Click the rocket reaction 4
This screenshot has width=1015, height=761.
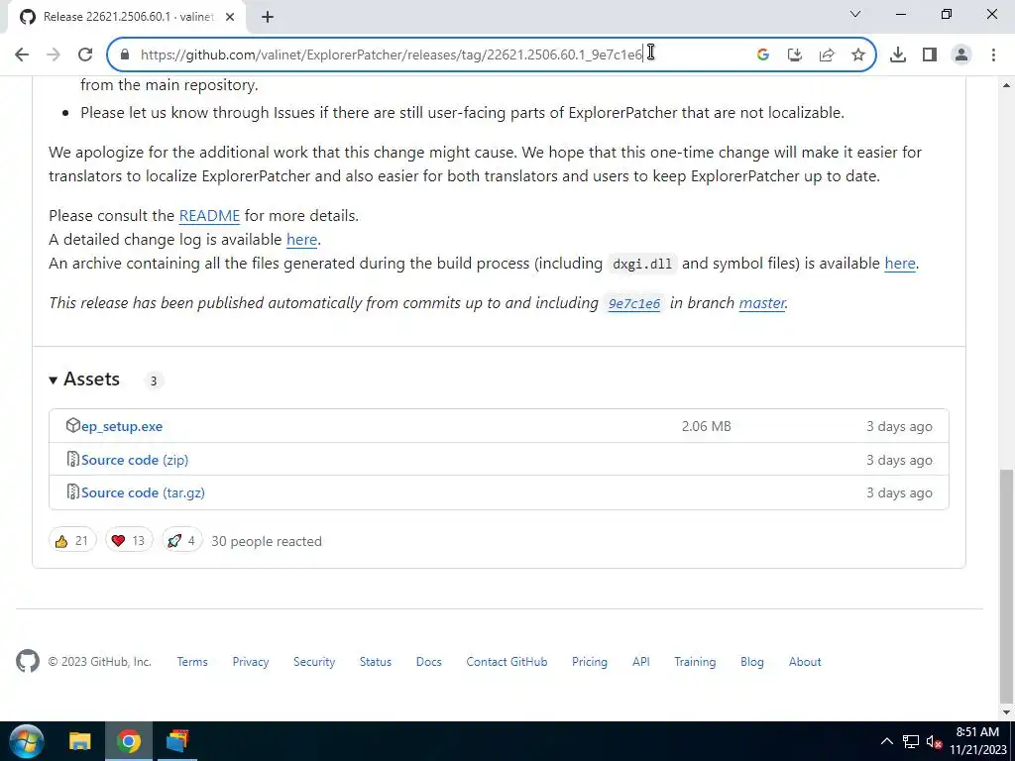tap(182, 541)
